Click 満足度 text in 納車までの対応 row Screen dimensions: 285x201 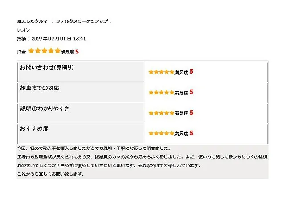tap(181, 93)
